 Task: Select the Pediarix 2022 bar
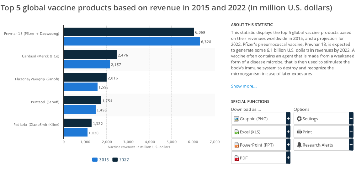(78, 123)
